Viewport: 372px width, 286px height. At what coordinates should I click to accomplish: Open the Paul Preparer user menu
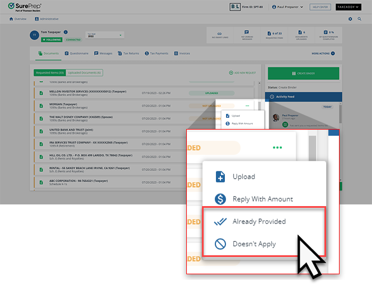pyautogui.click(x=288, y=7)
